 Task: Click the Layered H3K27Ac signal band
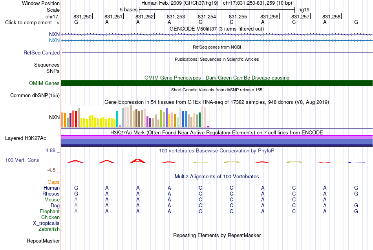(x=217, y=141)
